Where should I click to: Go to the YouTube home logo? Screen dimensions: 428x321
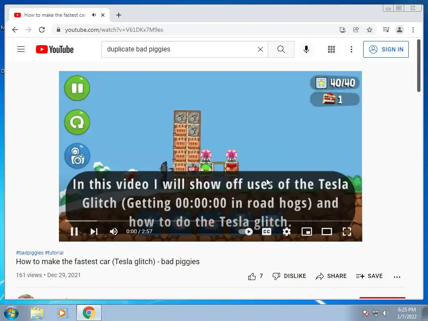point(55,49)
